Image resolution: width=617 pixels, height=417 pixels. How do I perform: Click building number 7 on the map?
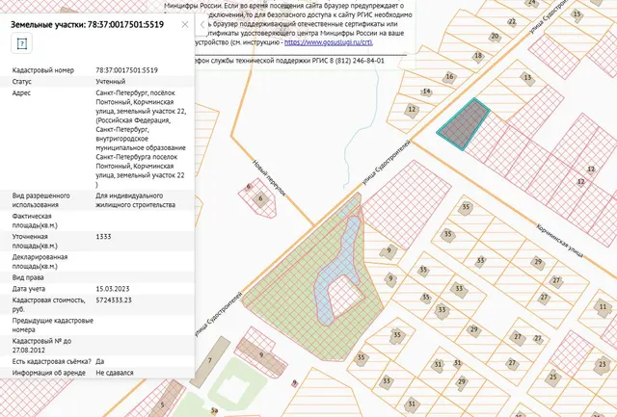210,360
